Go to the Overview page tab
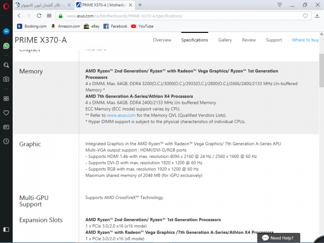324x243 pixels. (x=162, y=40)
